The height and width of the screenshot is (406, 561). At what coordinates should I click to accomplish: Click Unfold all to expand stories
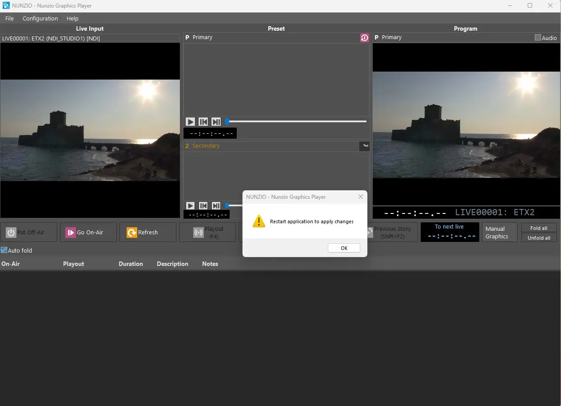[539, 238]
